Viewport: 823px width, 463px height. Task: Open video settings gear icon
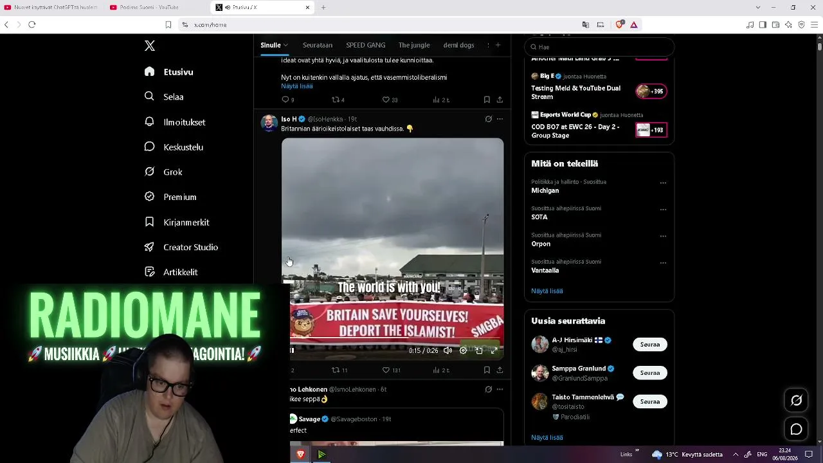(463, 350)
